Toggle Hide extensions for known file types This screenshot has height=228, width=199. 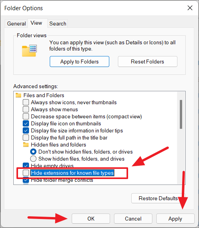(x=26, y=173)
